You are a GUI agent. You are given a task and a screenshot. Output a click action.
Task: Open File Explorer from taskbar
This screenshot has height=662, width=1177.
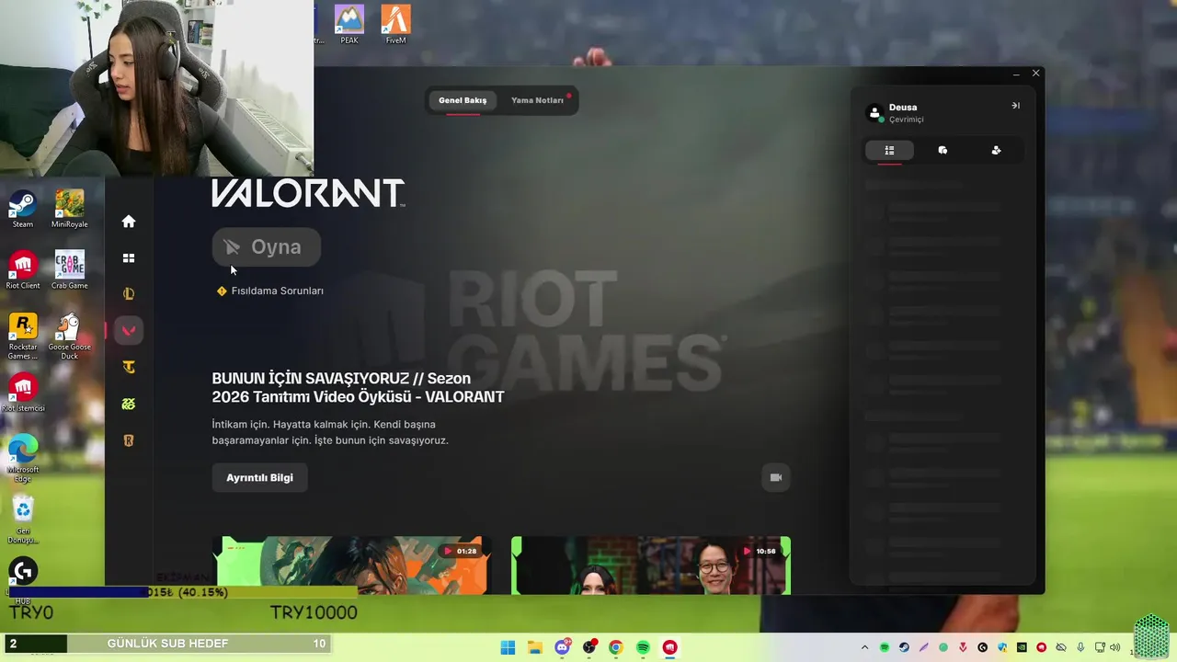point(535,647)
